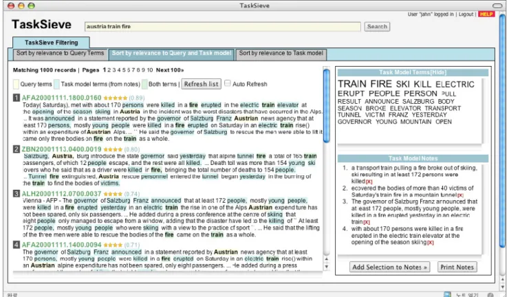This screenshot has width=509, height=297.
Task: Open the TaskSieve Filtering tab
Action: [52, 43]
